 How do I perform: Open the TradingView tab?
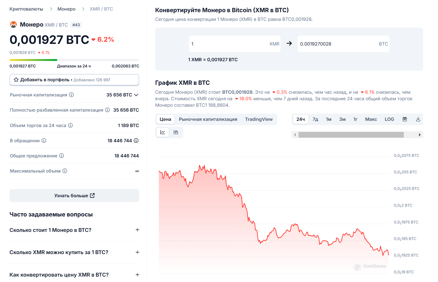tap(259, 119)
